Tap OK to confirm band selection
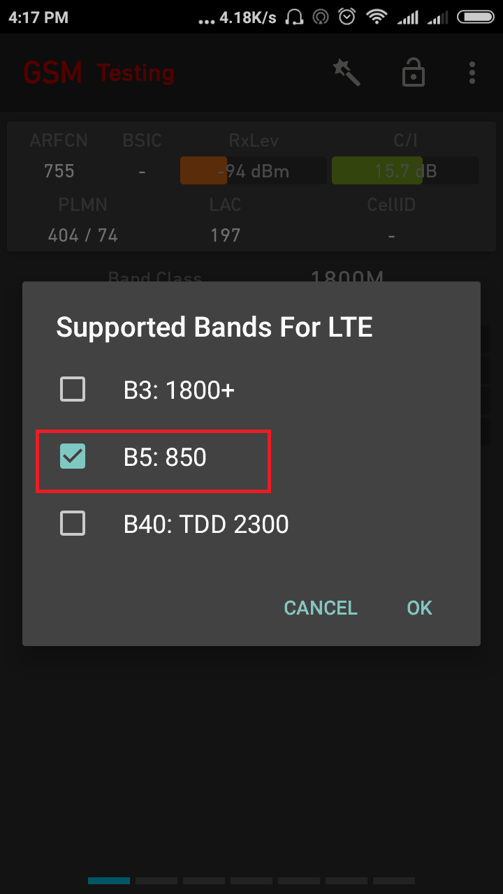Viewport: 503px width, 894px height. point(419,608)
